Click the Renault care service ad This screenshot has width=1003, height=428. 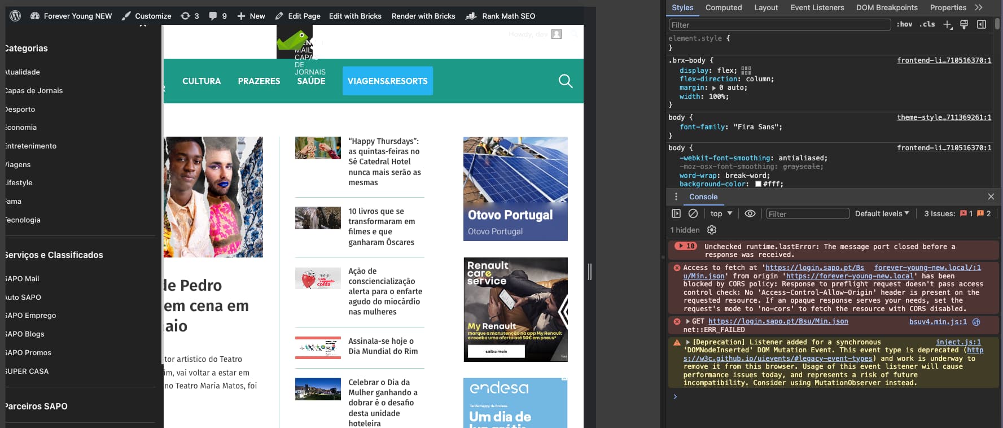pos(515,309)
